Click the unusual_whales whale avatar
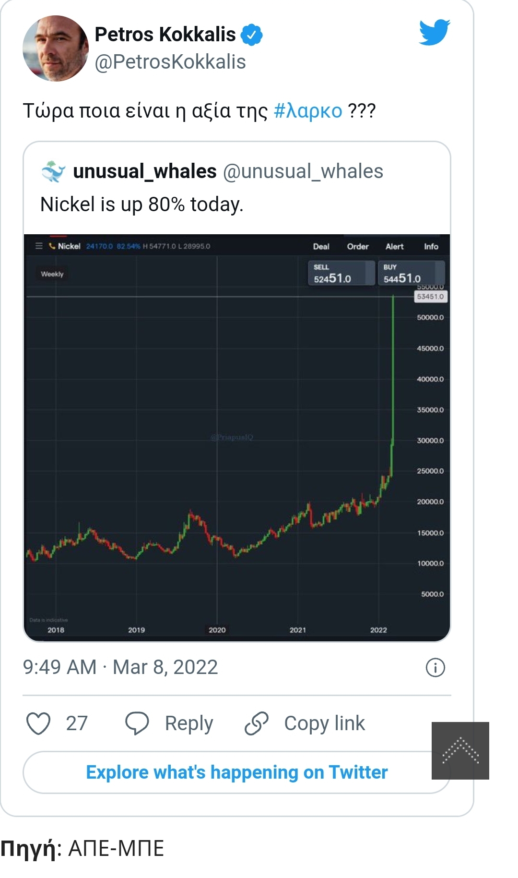Viewport: 518px width, 878px height. point(53,171)
